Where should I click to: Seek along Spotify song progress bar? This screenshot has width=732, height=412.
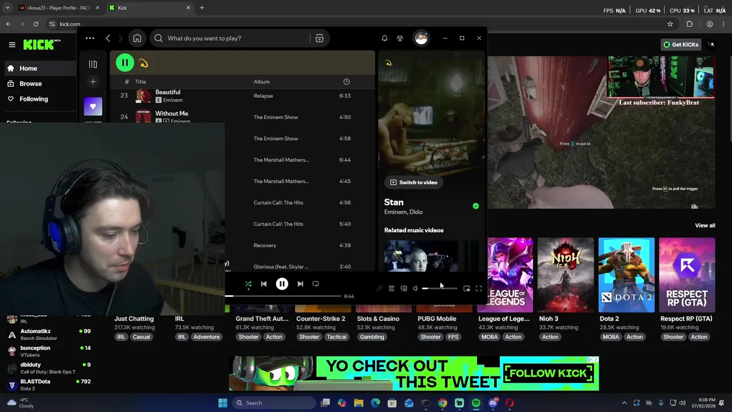click(x=283, y=296)
